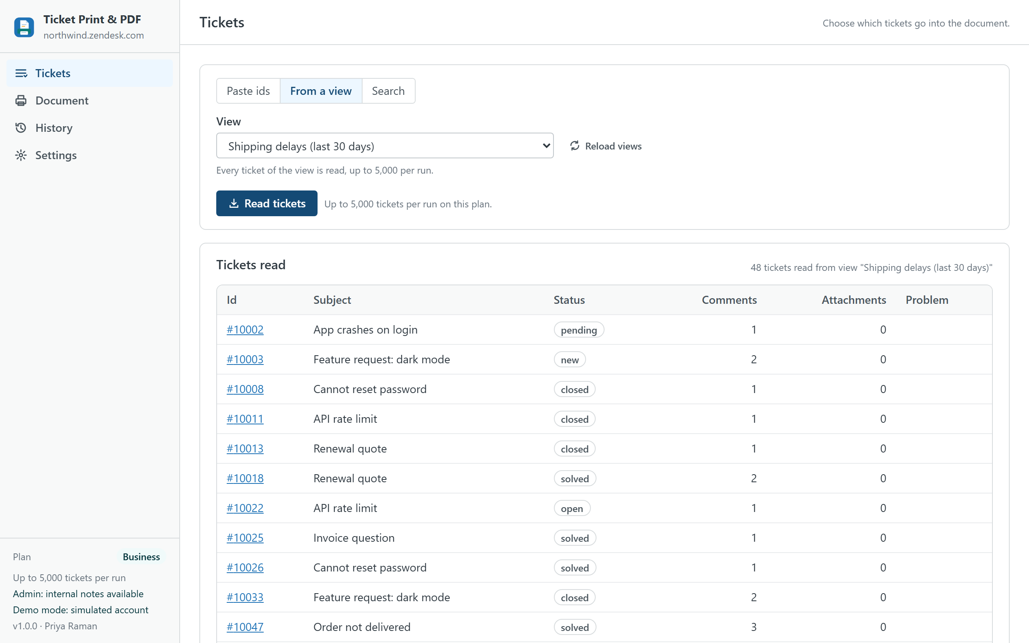Click the Settings gear icon in sidebar
The width and height of the screenshot is (1029, 643).
point(21,155)
